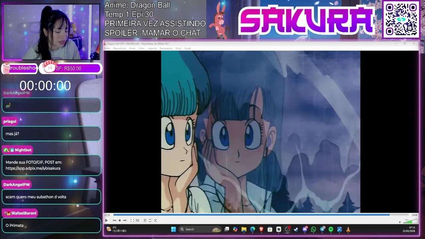Open the Reprodução menu

(x=120, y=48)
